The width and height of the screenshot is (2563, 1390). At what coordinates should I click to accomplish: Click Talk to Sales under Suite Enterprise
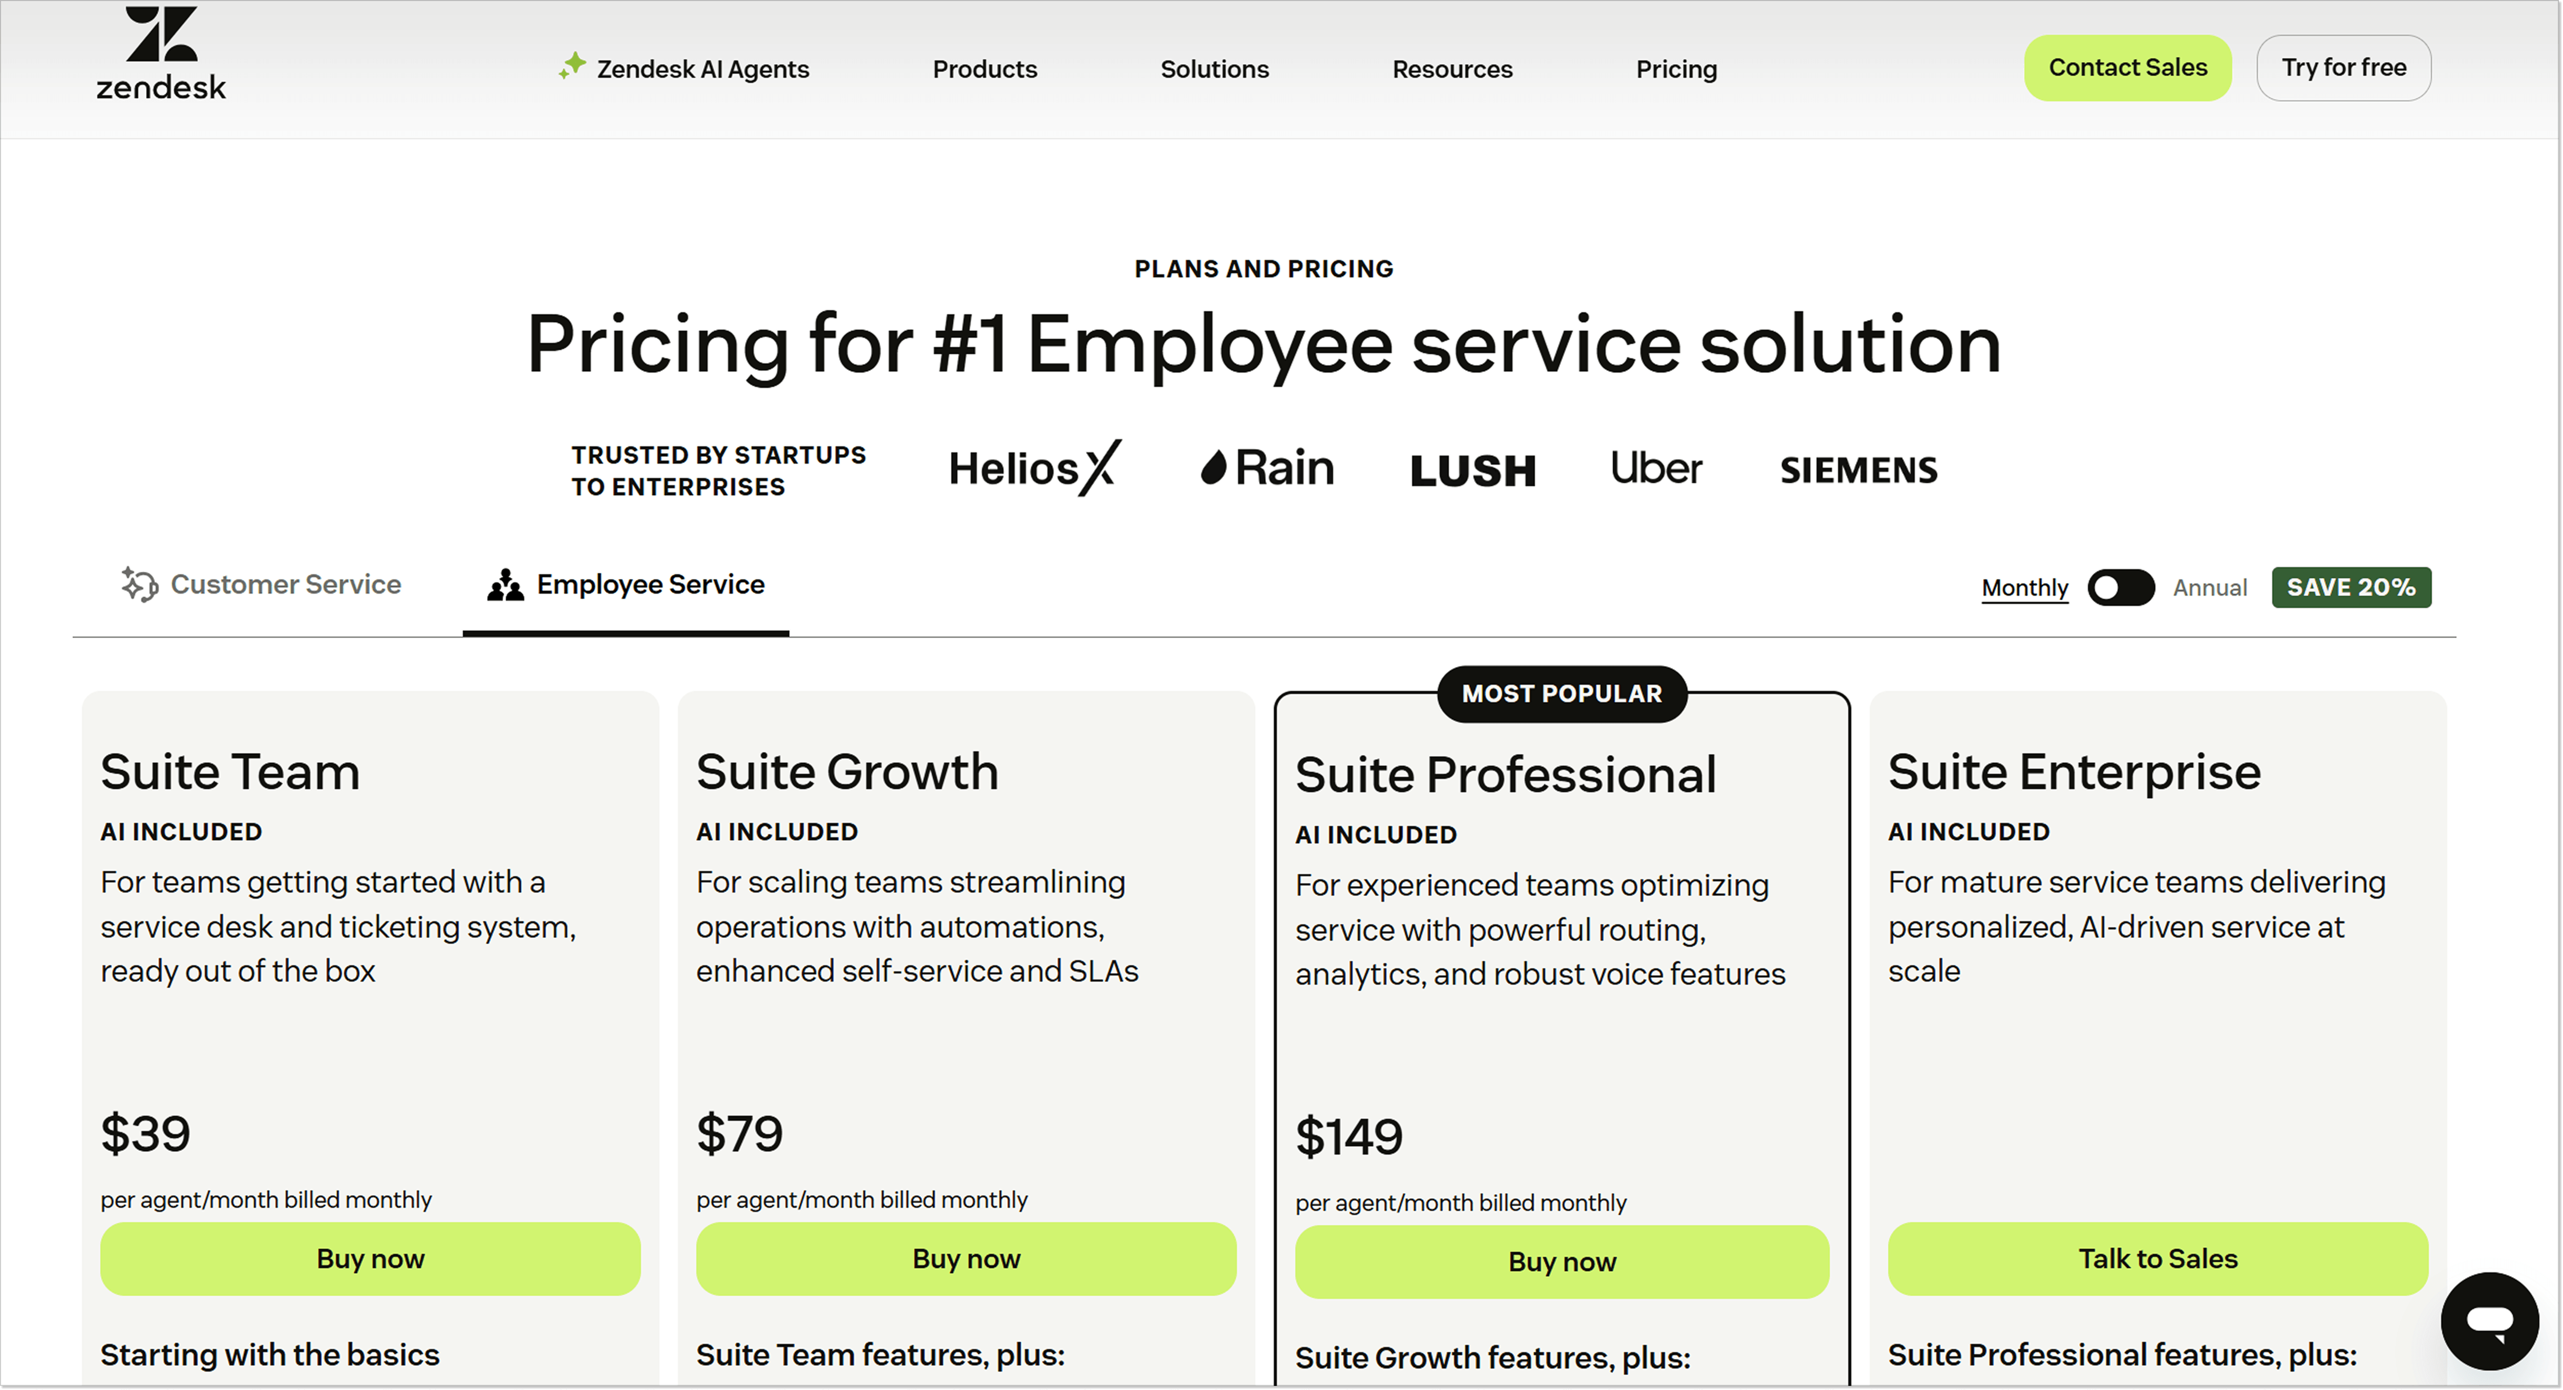point(2158,1259)
